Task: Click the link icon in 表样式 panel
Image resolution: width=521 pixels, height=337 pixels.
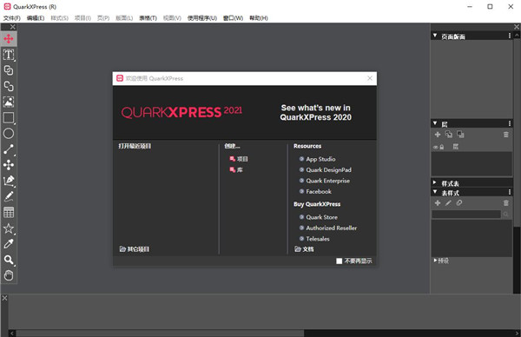Action: tap(458, 202)
